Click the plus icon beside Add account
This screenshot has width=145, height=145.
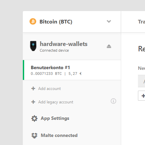[x=33, y=89]
